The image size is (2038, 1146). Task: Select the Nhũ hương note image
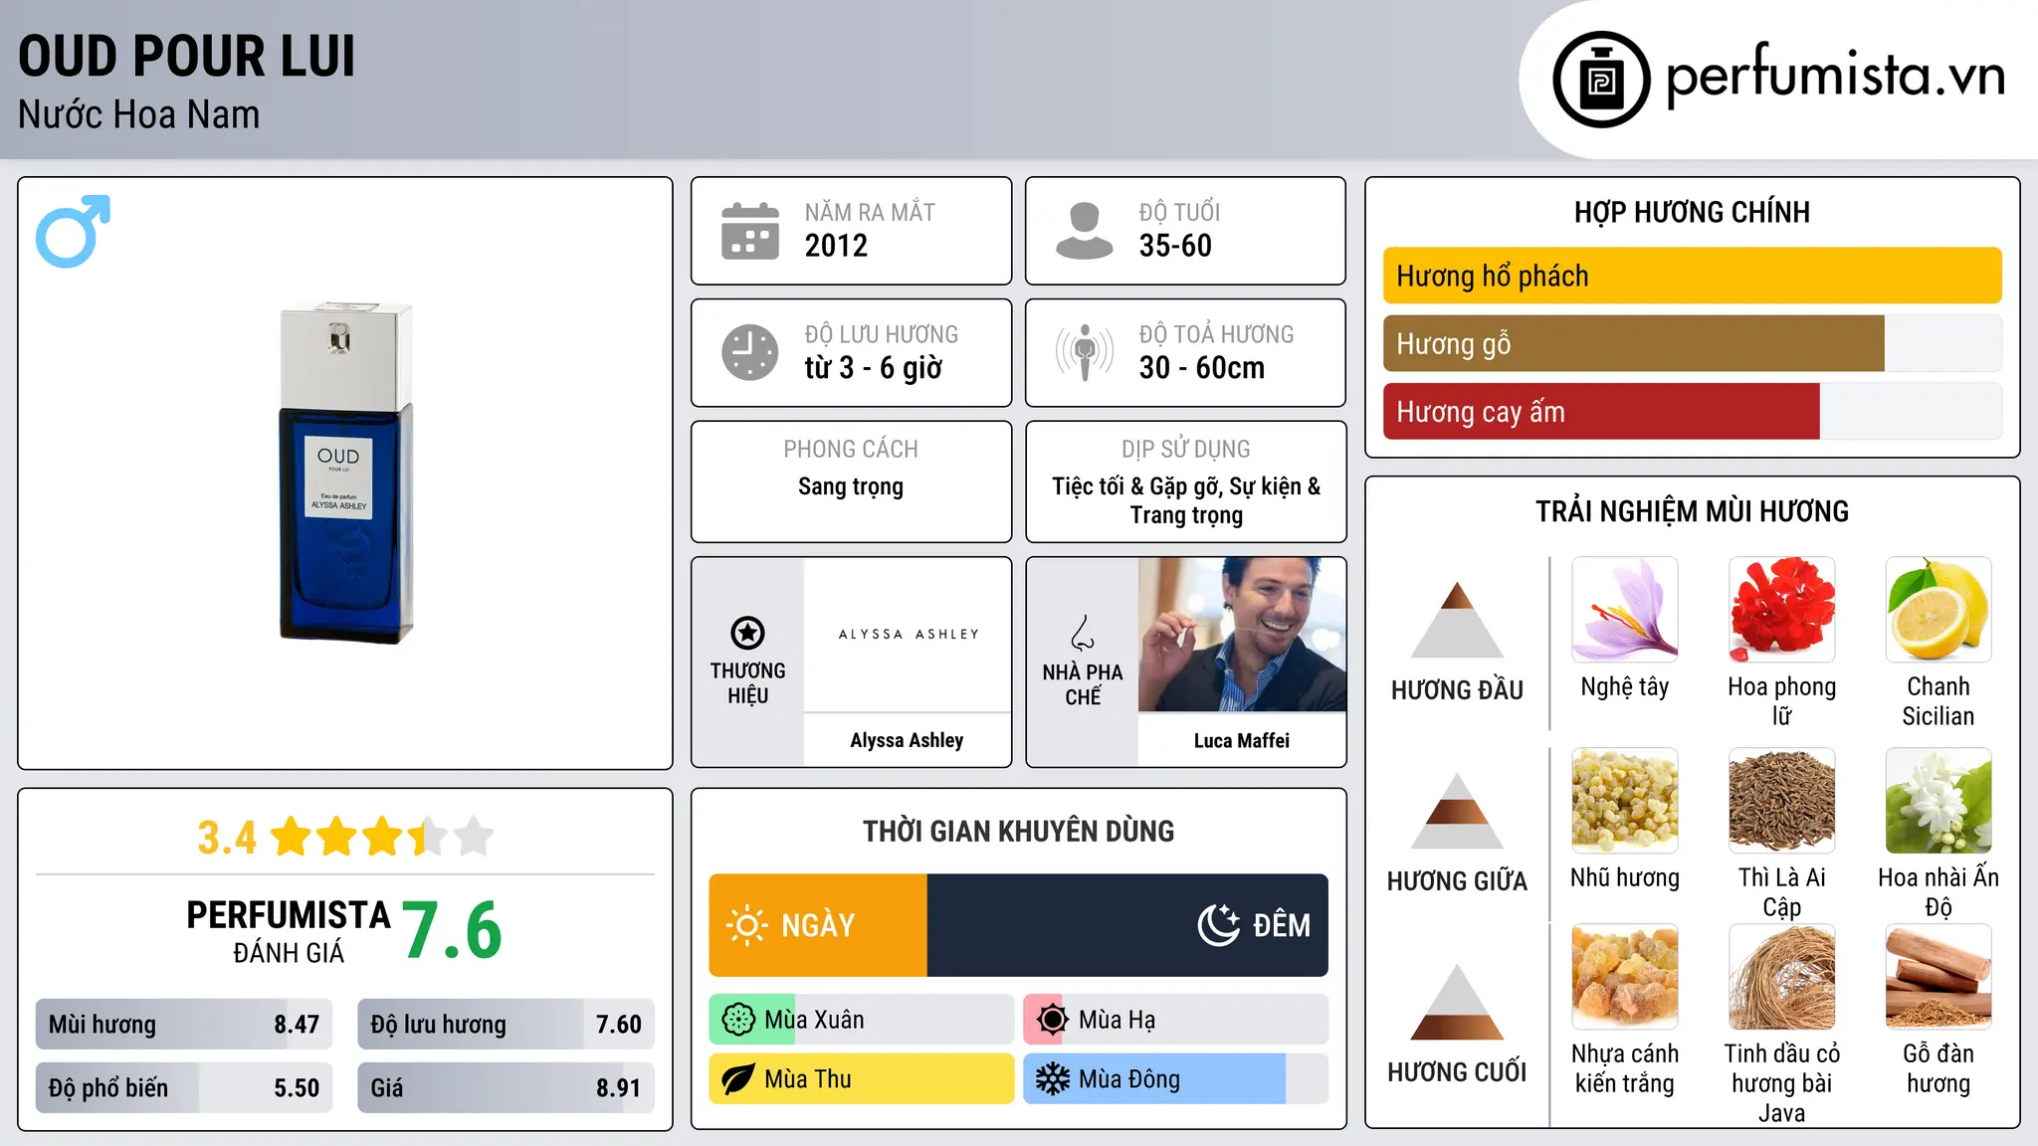[x=1625, y=800]
